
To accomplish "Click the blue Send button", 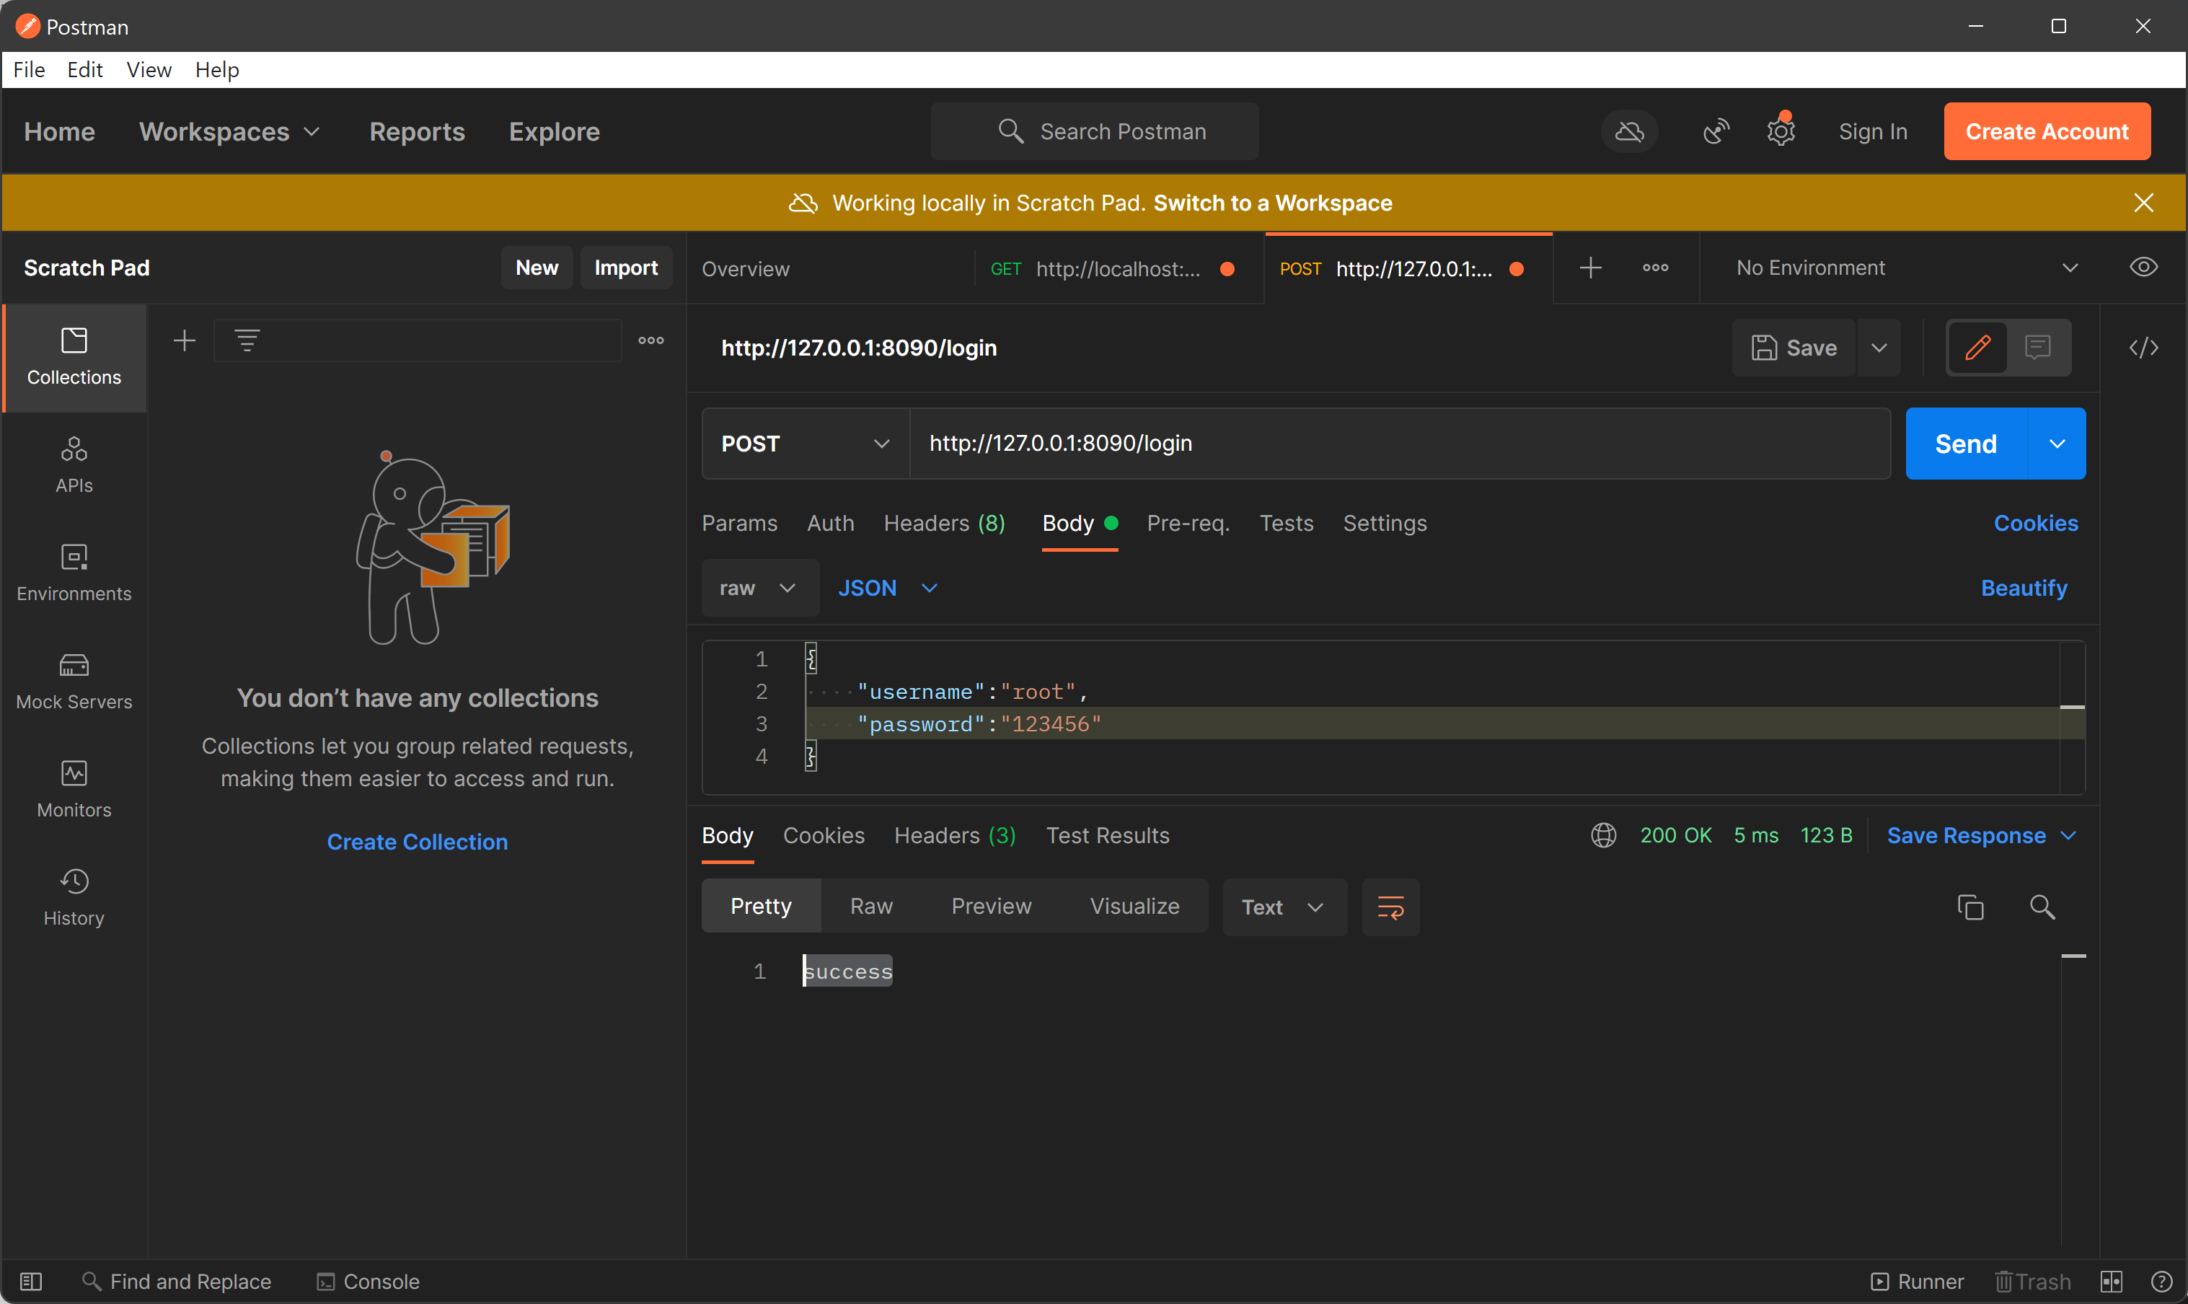I will pyautogui.click(x=1966, y=444).
